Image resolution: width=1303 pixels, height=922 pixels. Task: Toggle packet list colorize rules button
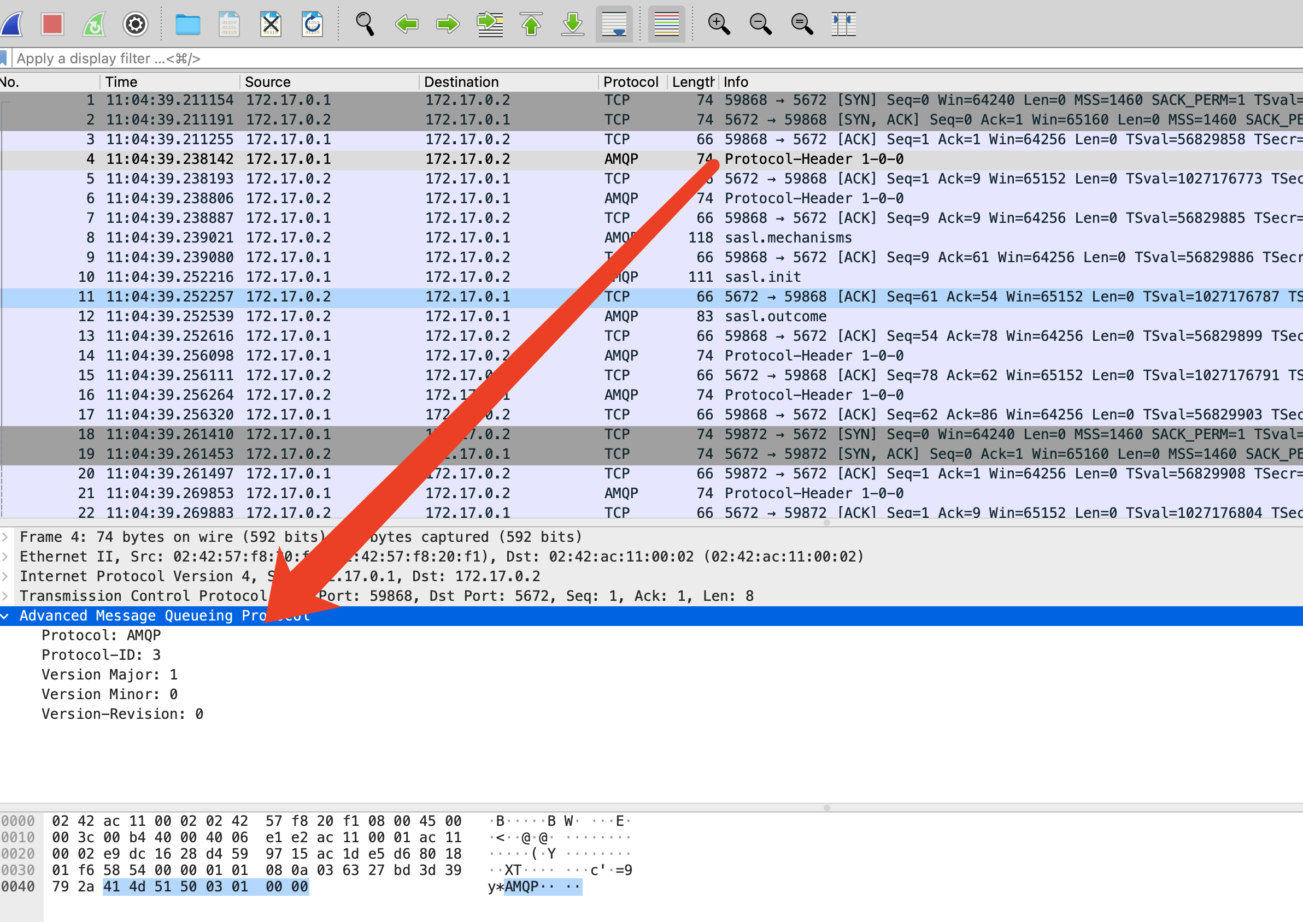tap(666, 25)
